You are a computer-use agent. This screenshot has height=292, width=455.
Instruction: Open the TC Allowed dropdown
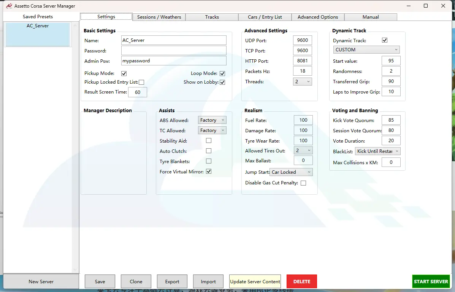click(x=212, y=130)
